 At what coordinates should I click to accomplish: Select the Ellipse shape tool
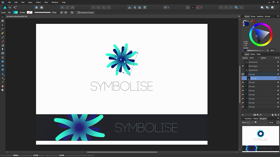pos(3,66)
